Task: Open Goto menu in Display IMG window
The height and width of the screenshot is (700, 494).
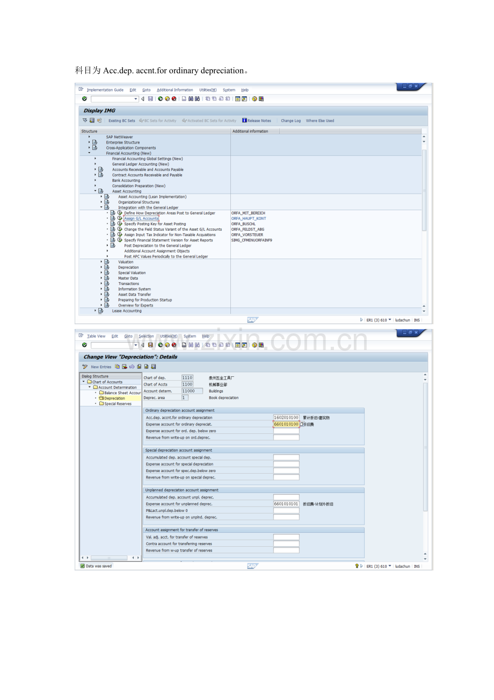Action: [146, 90]
